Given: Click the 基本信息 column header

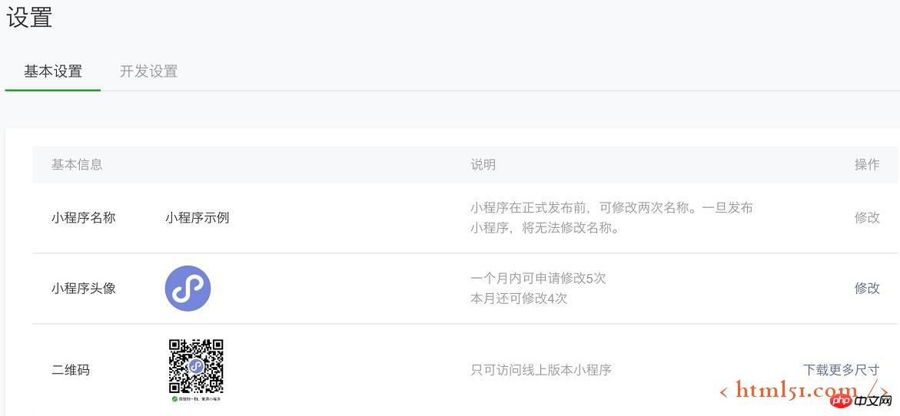Looking at the screenshot, I should coord(77,164).
